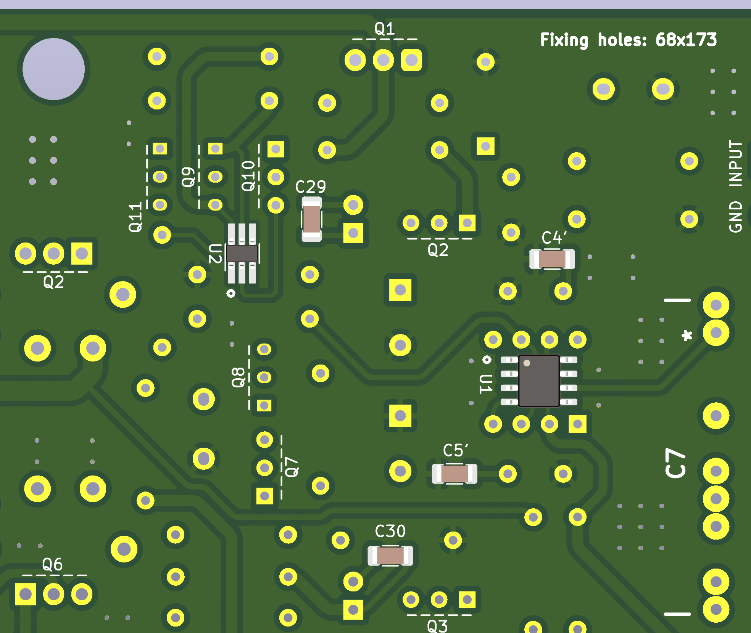Viewport: 751px width, 633px height.
Task: Click the square pad of Q1
Action: (411, 60)
